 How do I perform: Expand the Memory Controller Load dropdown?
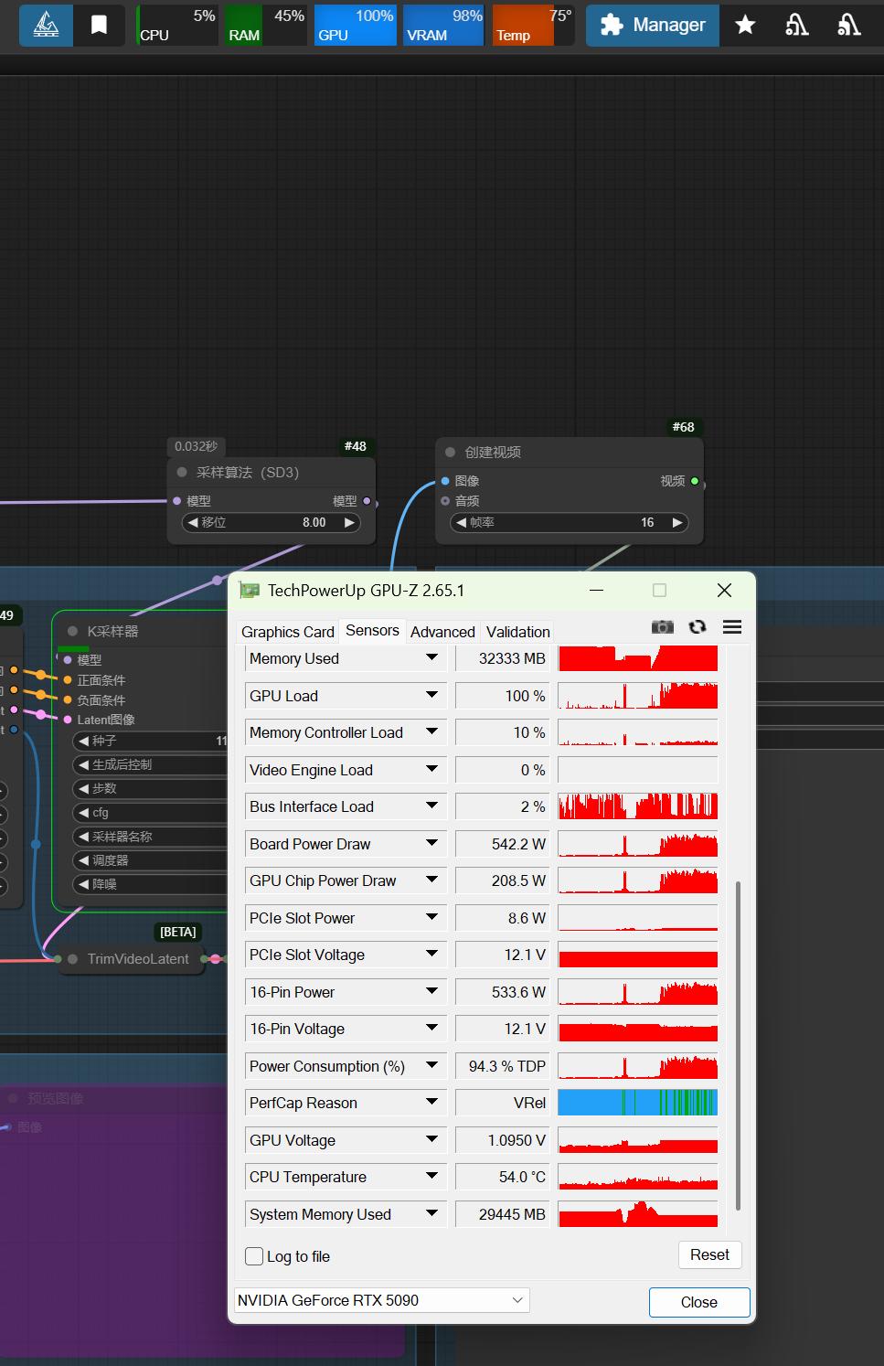point(431,731)
